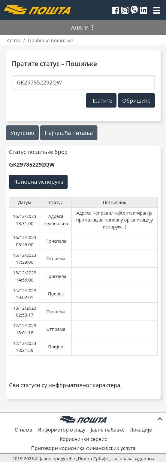The width and height of the screenshot is (166, 462).
Task: Click the Пошта logo in header
Action: tap(38, 10)
